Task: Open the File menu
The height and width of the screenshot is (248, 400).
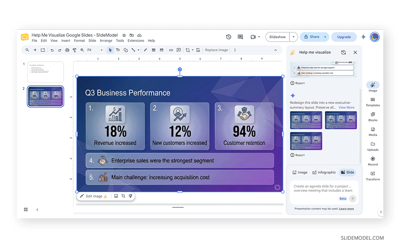Action: pyautogui.click(x=34, y=41)
